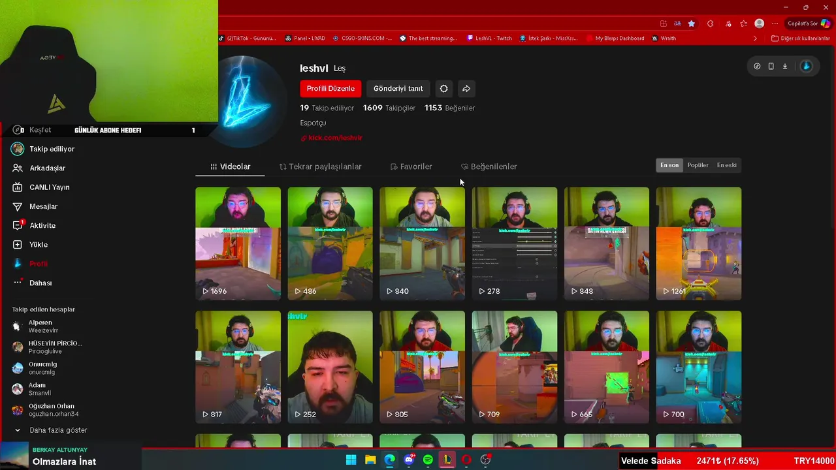Switch to the Tekrar paylaşılanlar tab
The image size is (836, 470).
(320, 166)
